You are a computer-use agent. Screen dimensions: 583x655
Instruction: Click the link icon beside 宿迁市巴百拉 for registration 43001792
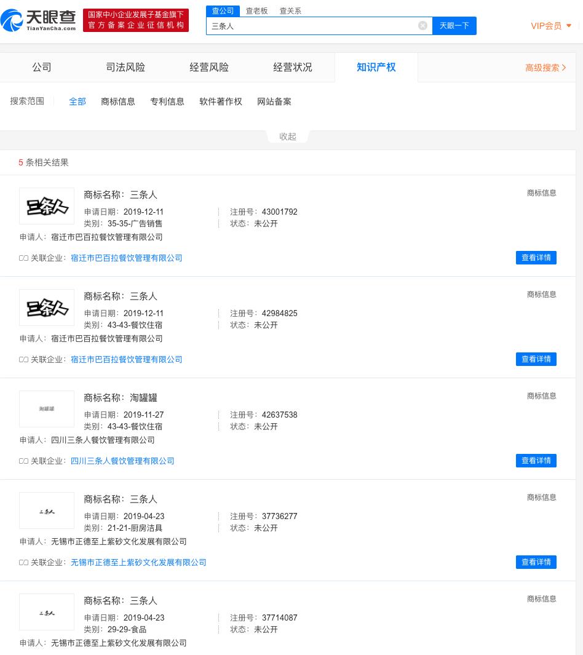23,258
